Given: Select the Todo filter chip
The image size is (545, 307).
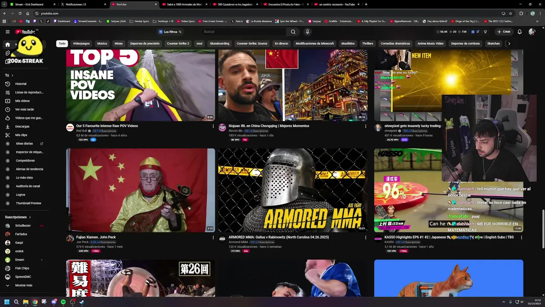Looking at the screenshot, I should click(62, 43).
